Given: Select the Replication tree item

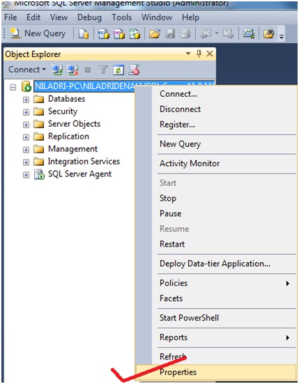Looking at the screenshot, I should (68, 137).
